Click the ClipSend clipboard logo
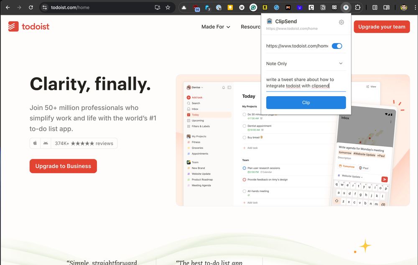The image size is (418, 265). (x=269, y=21)
